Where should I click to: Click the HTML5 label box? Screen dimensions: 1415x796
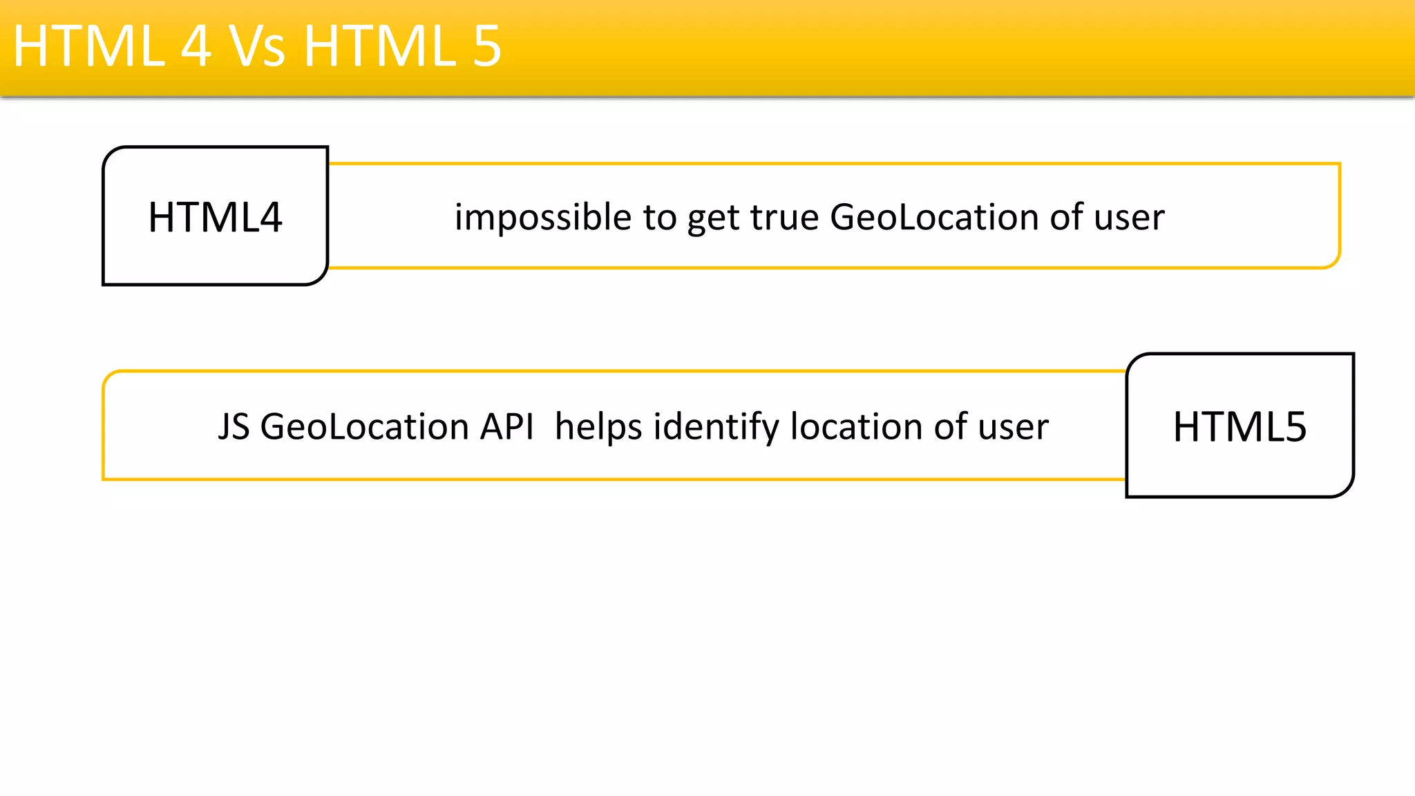click(x=1240, y=426)
